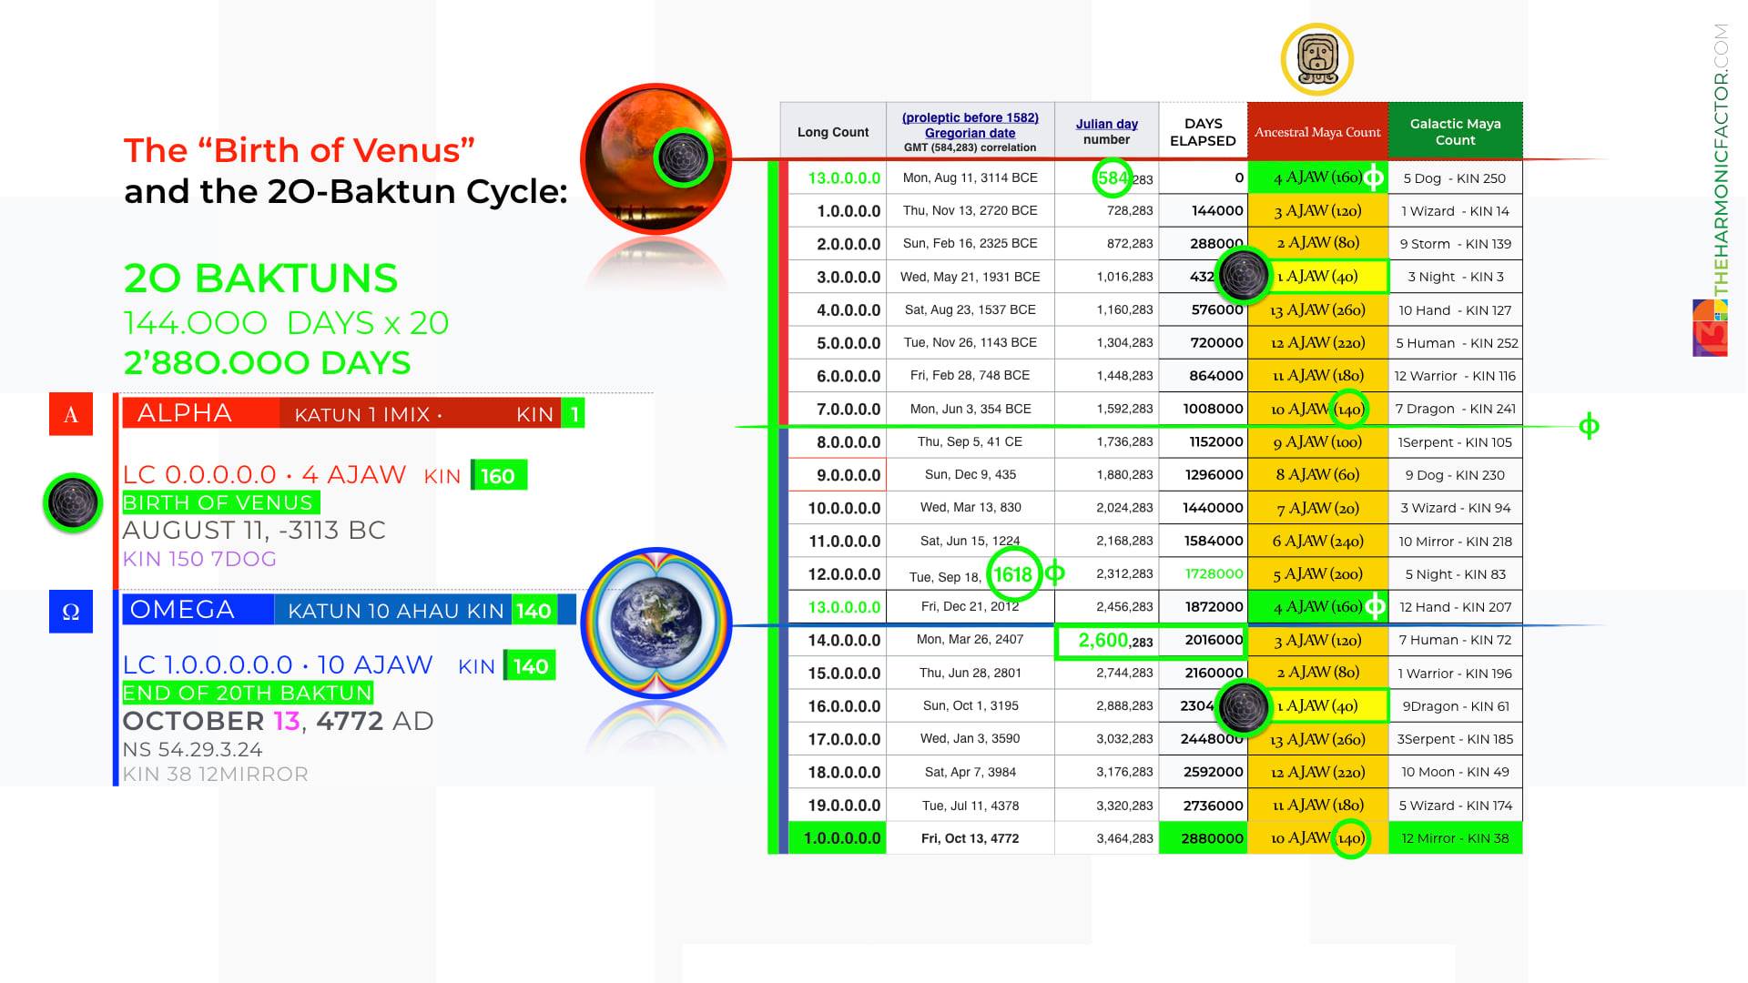Select days elapsed 1440000 cell
The width and height of the screenshot is (1748, 983).
tap(1203, 508)
